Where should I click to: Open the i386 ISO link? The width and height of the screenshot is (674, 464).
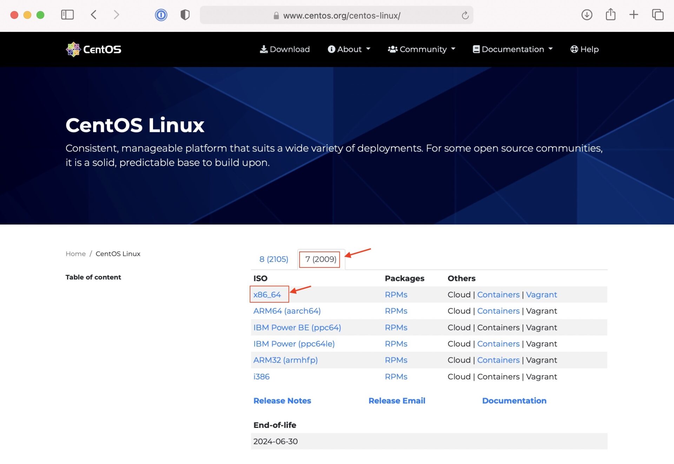point(262,376)
